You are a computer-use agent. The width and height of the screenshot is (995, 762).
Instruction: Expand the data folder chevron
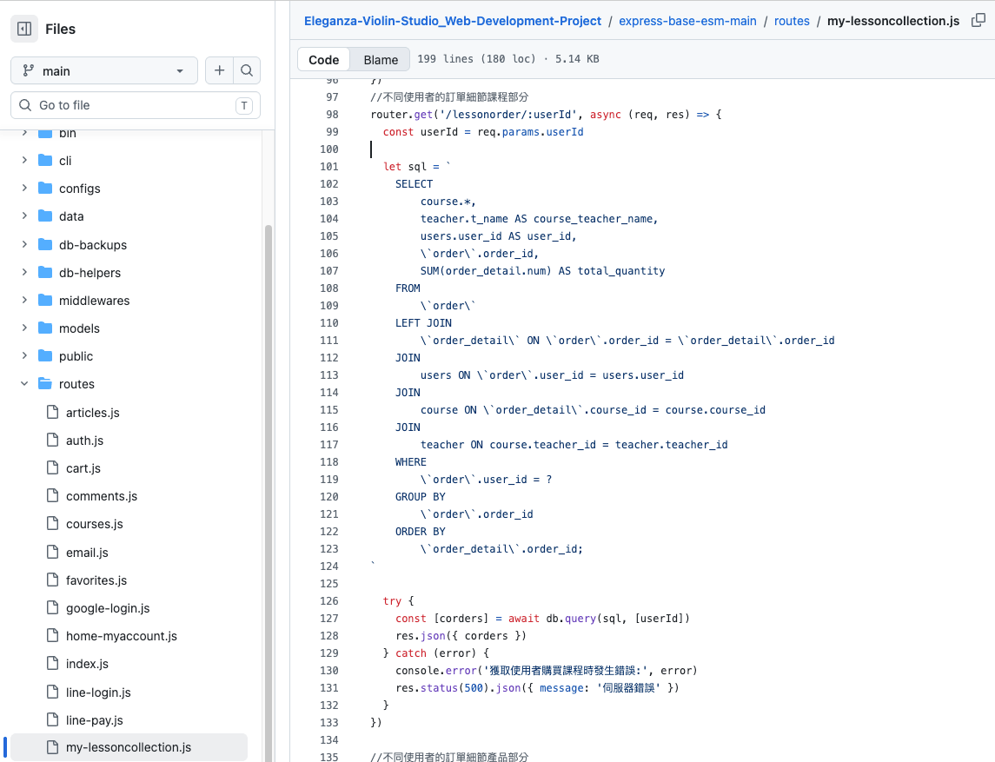pyautogui.click(x=24, y=216)
